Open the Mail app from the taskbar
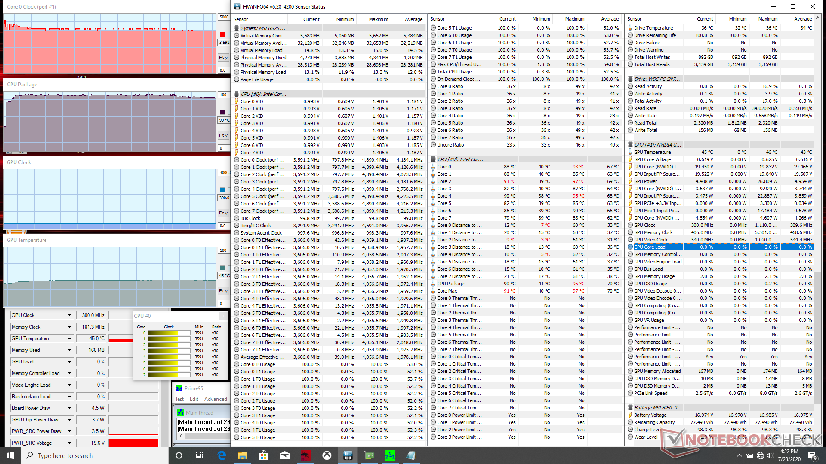The image size is (826, 464). tap(285, 455)
